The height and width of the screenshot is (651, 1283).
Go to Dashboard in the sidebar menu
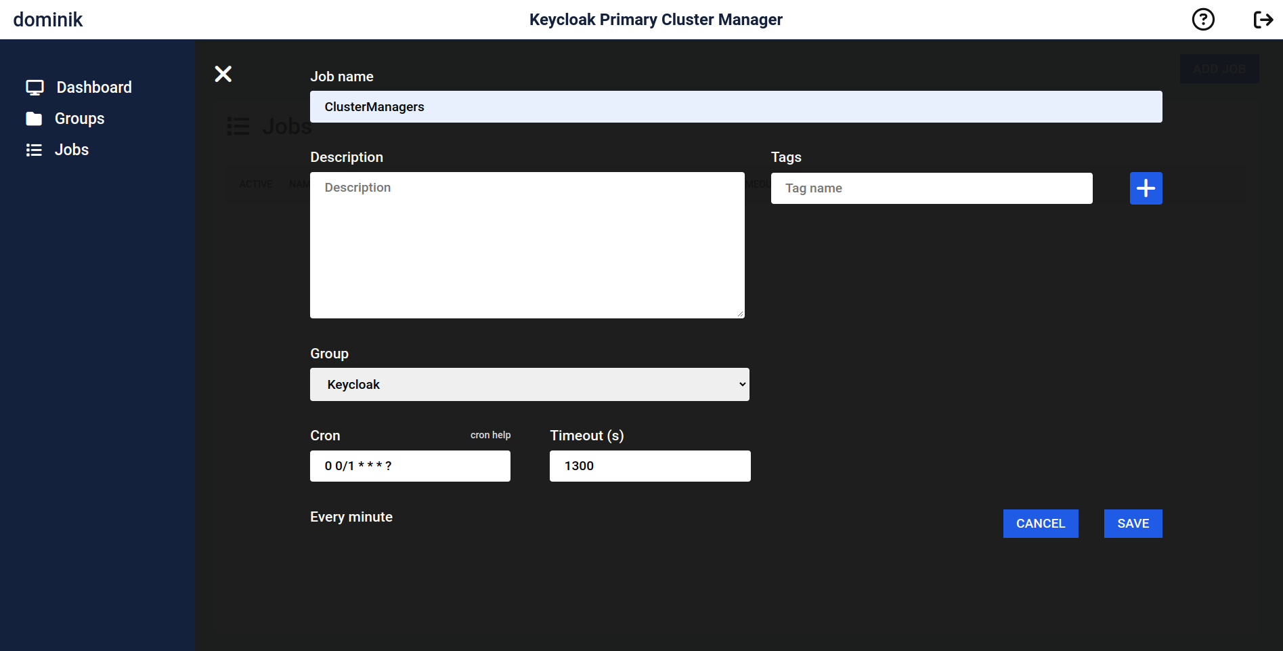point(94,87)
